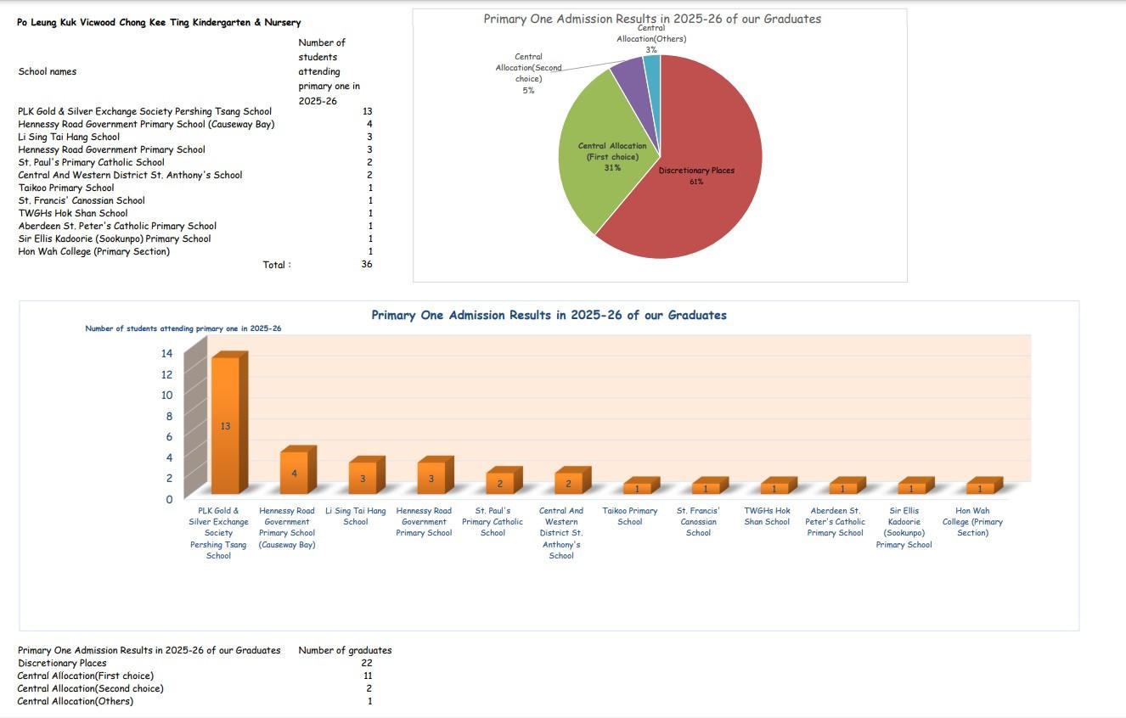This screenshot has width=1126, height=718.
Task: Select bottom table 'Central Allocation(Second choice)' label
Action: click(x=91, y=688)
